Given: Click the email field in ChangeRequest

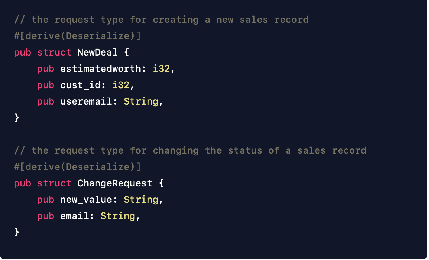Looking at the screenshot, I should point(75,216).
